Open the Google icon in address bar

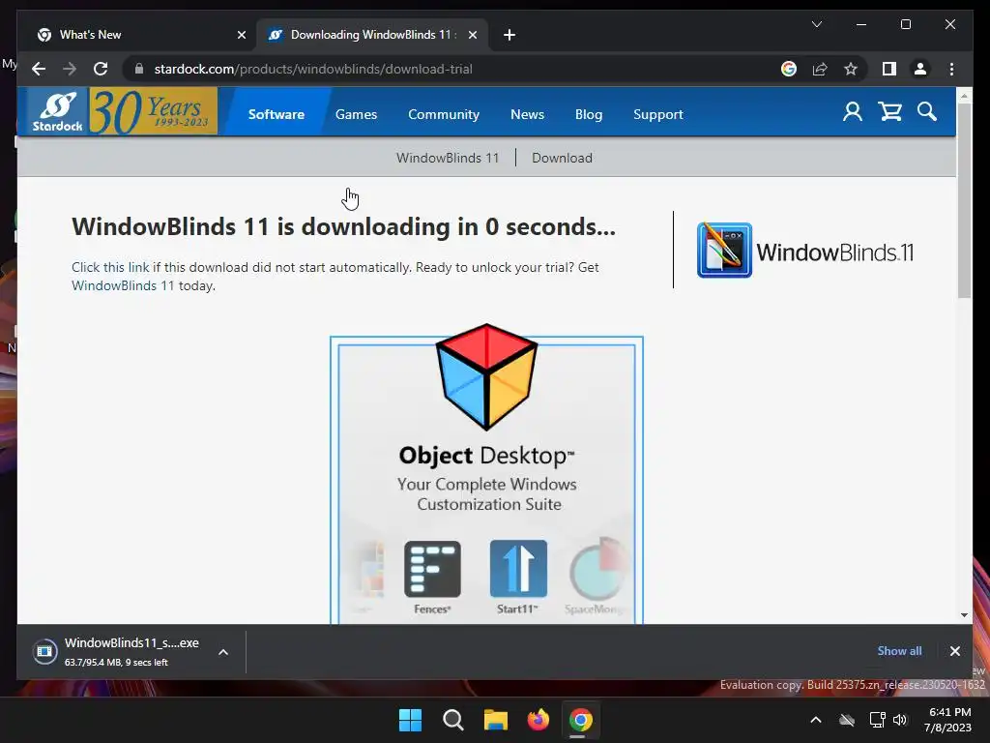click(789, 69)
